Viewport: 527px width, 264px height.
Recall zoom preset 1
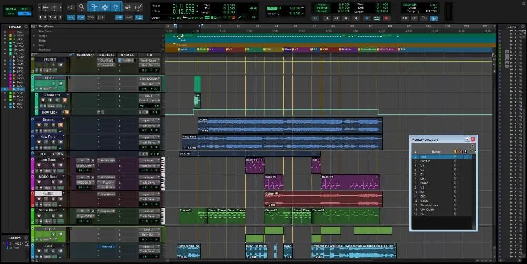tap(40, 17)
